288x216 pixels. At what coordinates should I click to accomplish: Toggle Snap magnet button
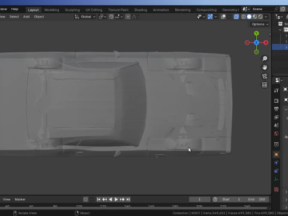[112, 17]
